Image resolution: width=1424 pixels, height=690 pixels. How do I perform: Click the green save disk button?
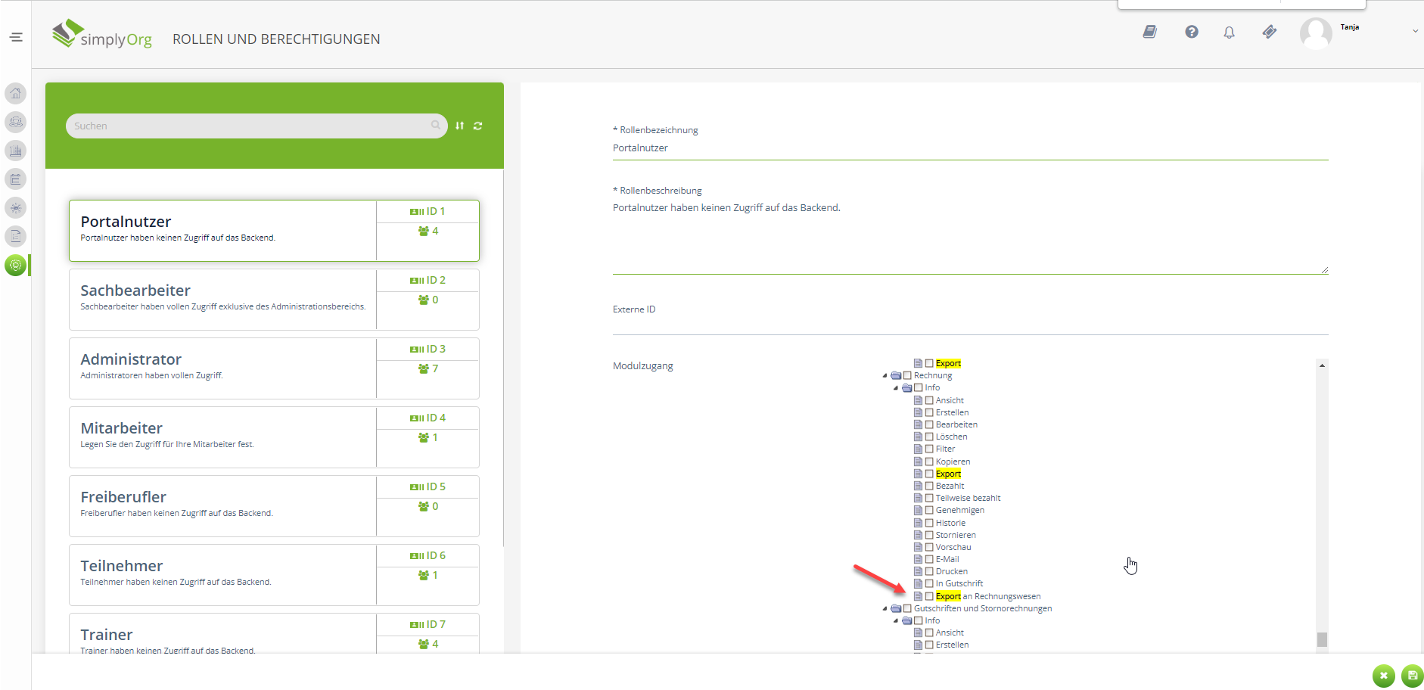click(x=1412, y=676)
